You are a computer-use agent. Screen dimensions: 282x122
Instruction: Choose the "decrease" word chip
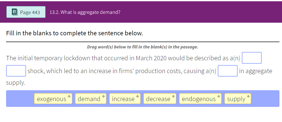coord(158,99)
